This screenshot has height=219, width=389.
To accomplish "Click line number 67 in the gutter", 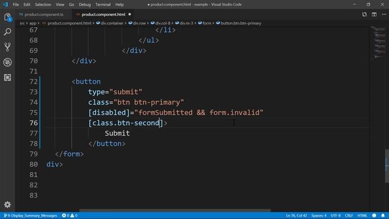I will (33, 30).
